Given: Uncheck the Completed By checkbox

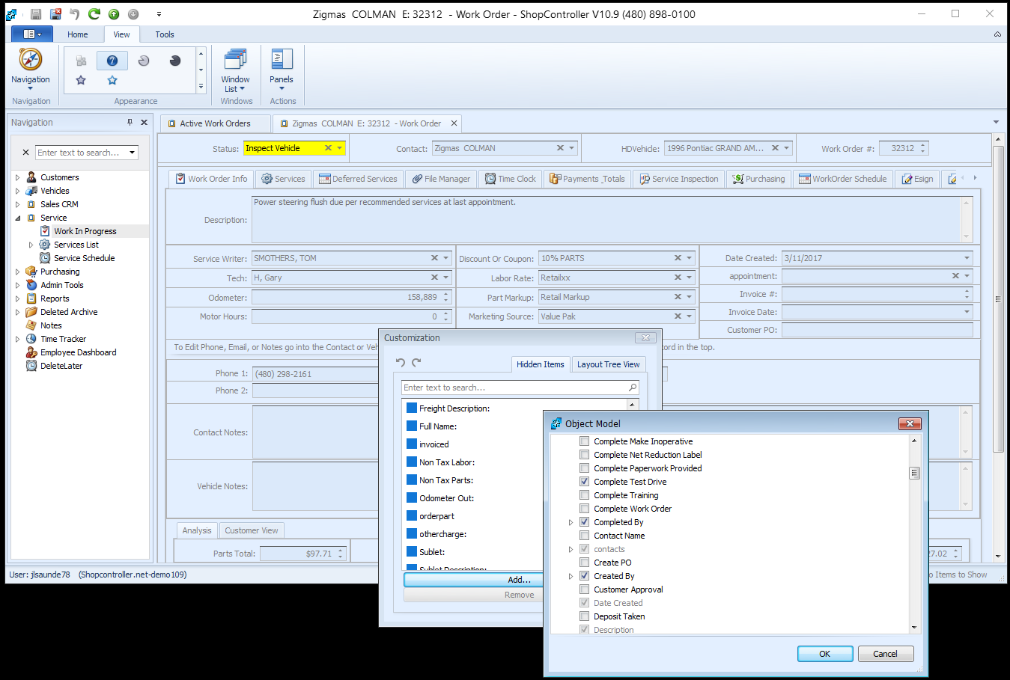Looking at the screenshot, I should [x=585, y=522].
